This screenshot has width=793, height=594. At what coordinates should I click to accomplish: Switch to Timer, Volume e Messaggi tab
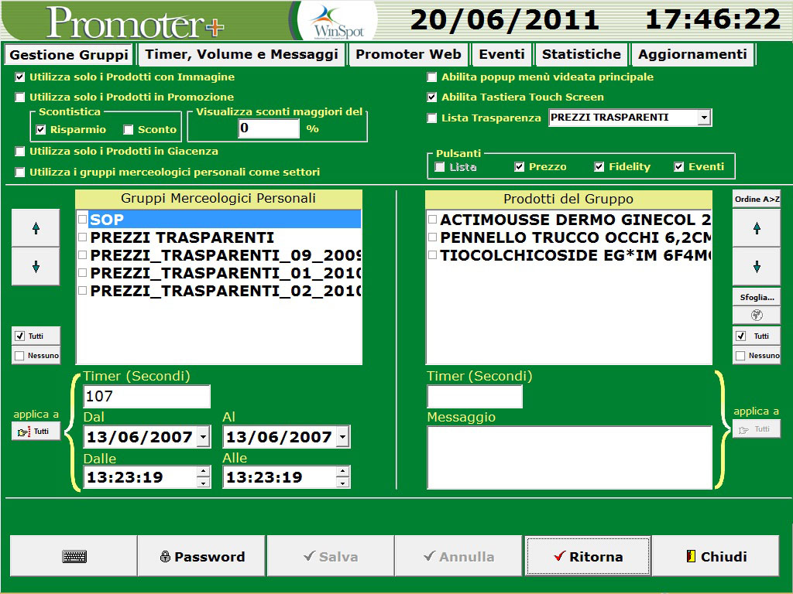click(242, 54)
